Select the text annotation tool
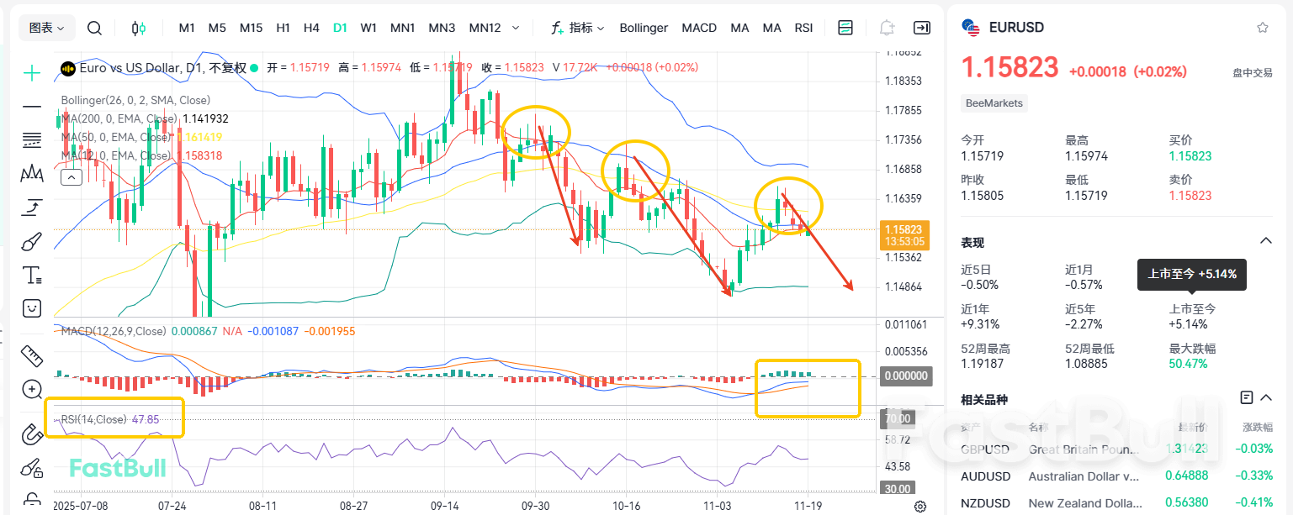 point(31,275)
